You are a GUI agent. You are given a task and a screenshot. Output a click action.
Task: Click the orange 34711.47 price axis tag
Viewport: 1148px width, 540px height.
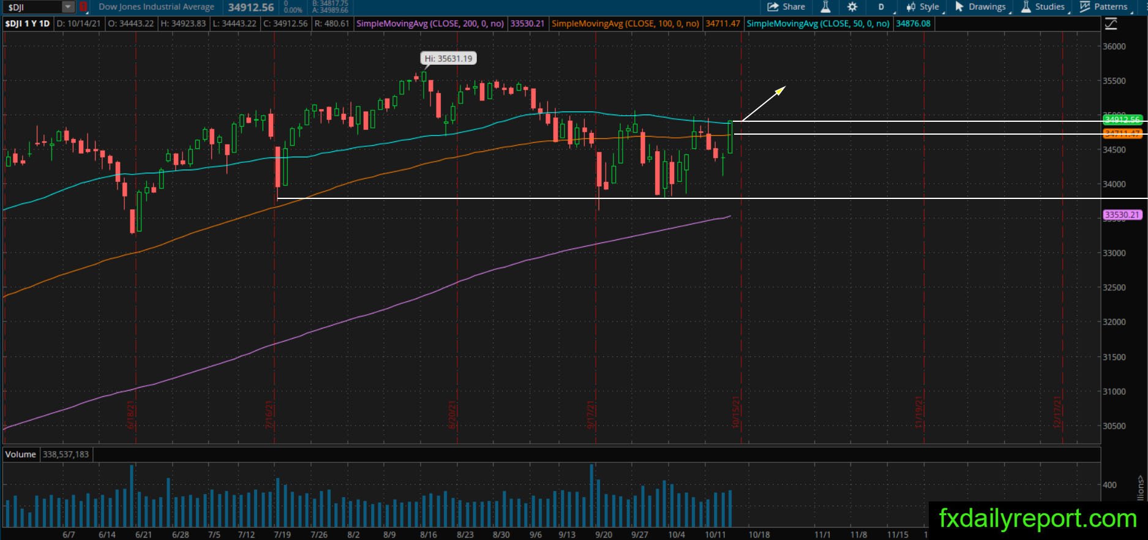1122,133
